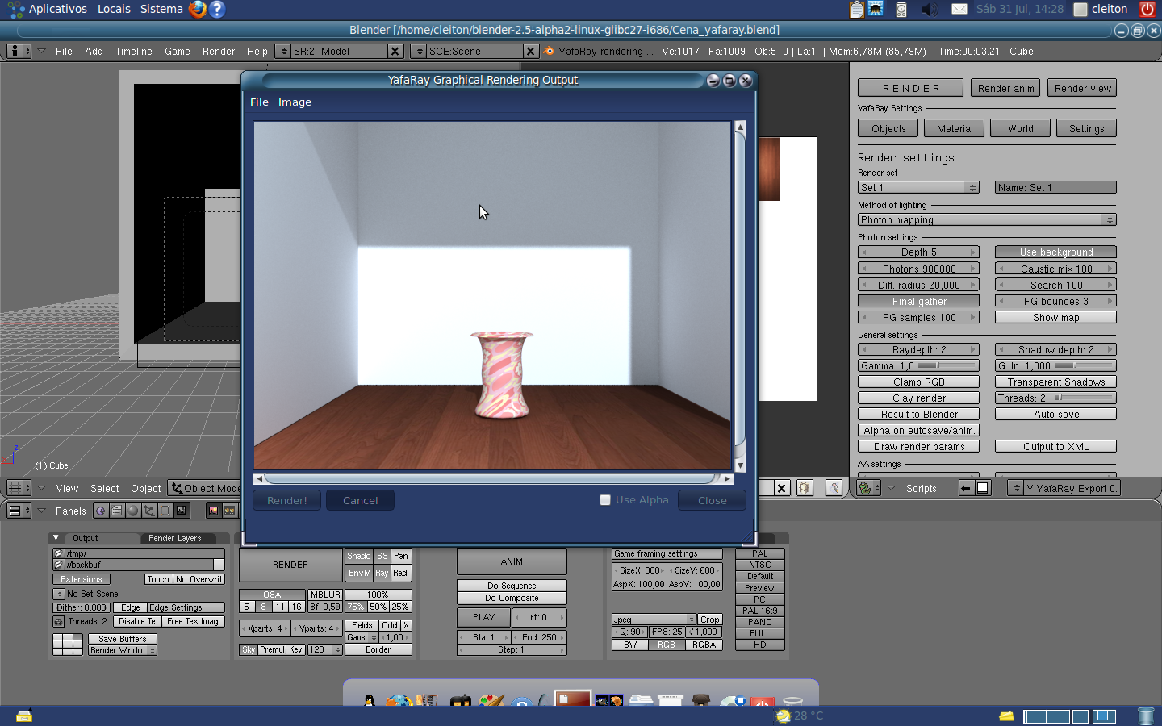Open the Method of lighting Photon mapping dropdown
Viewport: 1162px width, 726px height.
(x=987, y=219)
